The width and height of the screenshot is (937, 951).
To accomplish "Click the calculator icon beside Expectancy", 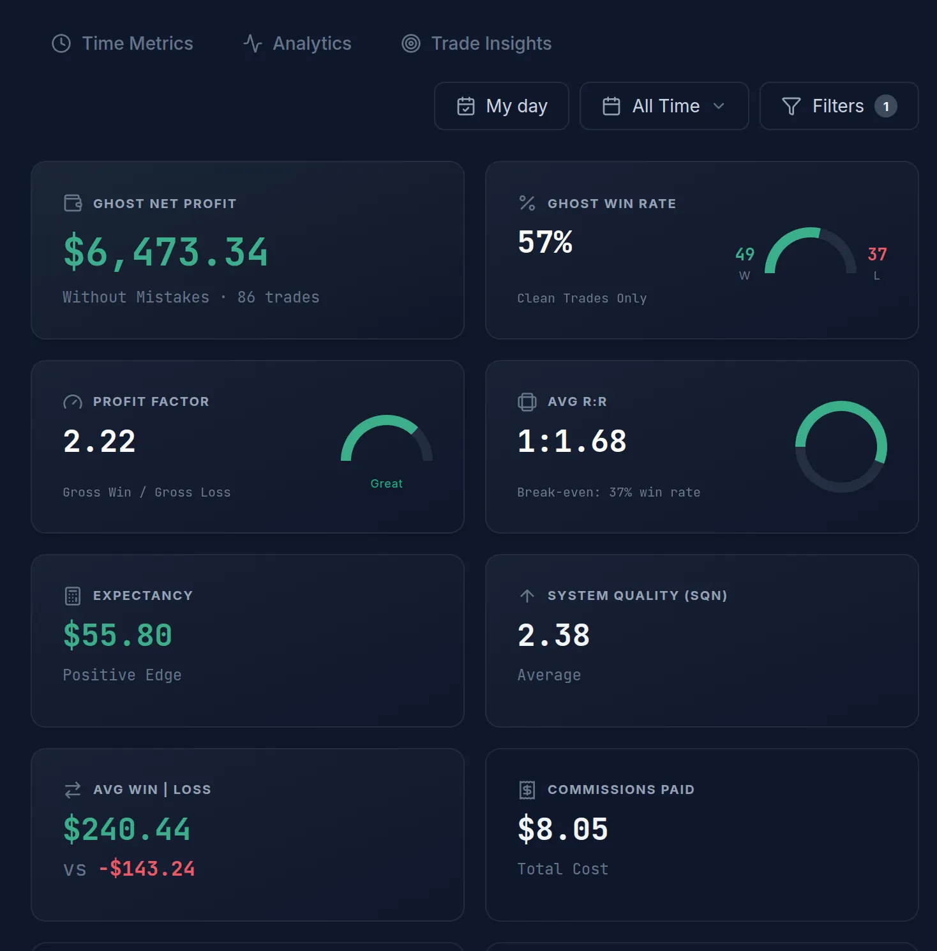I will click(x=73, y=596).
